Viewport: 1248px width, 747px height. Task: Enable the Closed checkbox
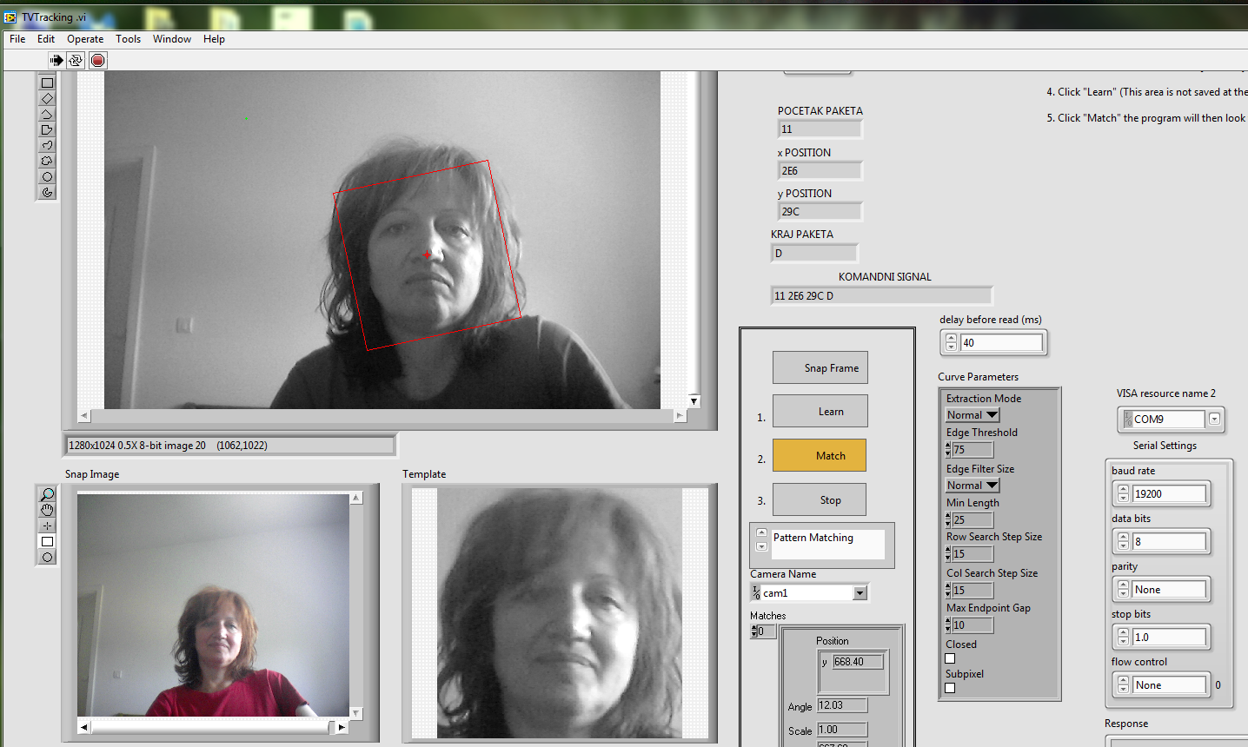click(950, 658)
